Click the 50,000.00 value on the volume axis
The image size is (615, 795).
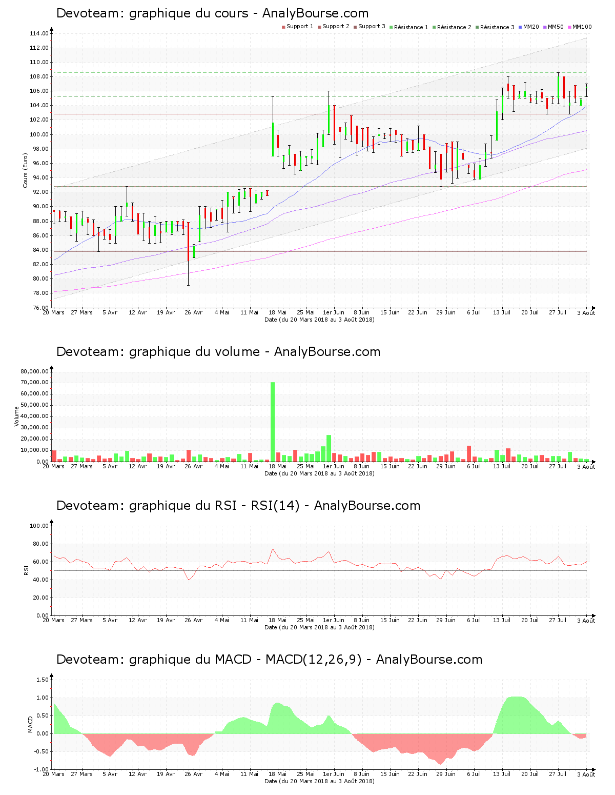pos(35,405)
